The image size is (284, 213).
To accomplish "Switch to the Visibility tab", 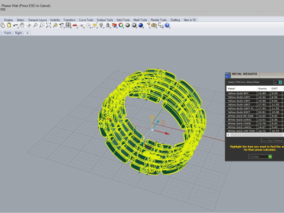I will point(55,20).
